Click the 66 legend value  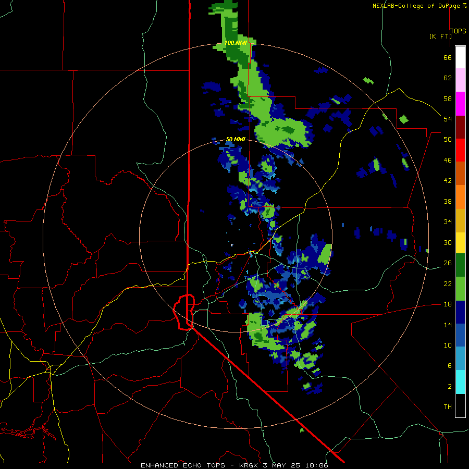point(448,57)
